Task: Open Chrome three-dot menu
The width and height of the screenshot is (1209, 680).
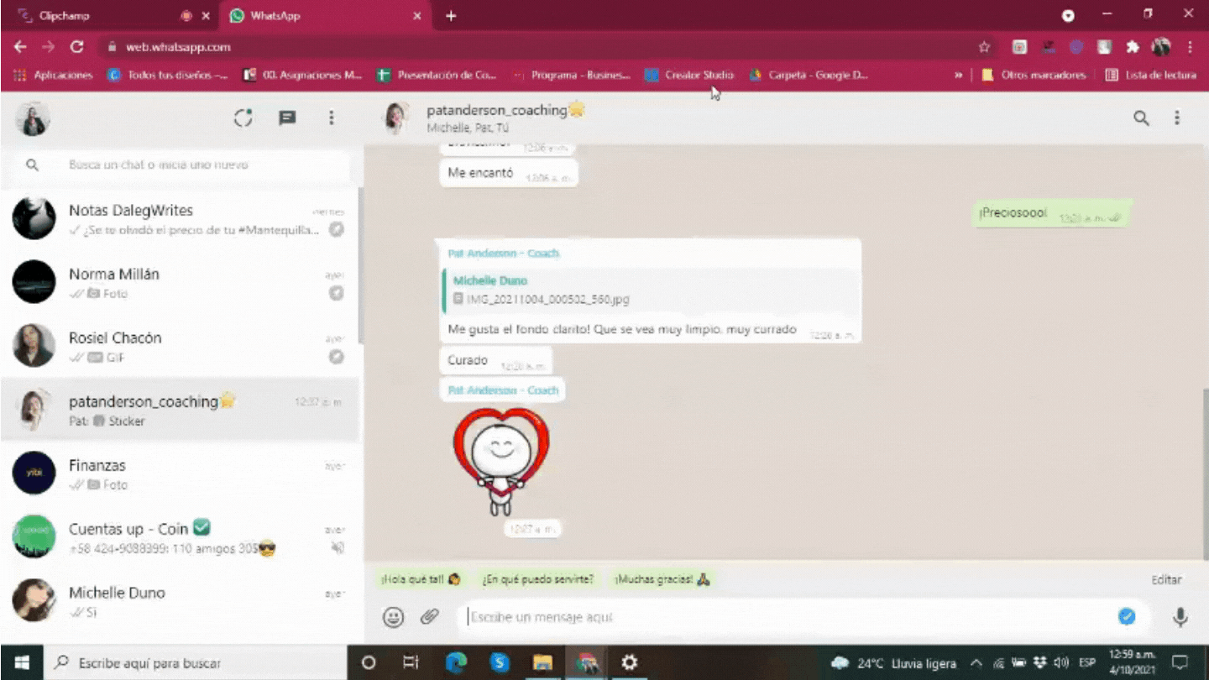Action: [1190, 47]
